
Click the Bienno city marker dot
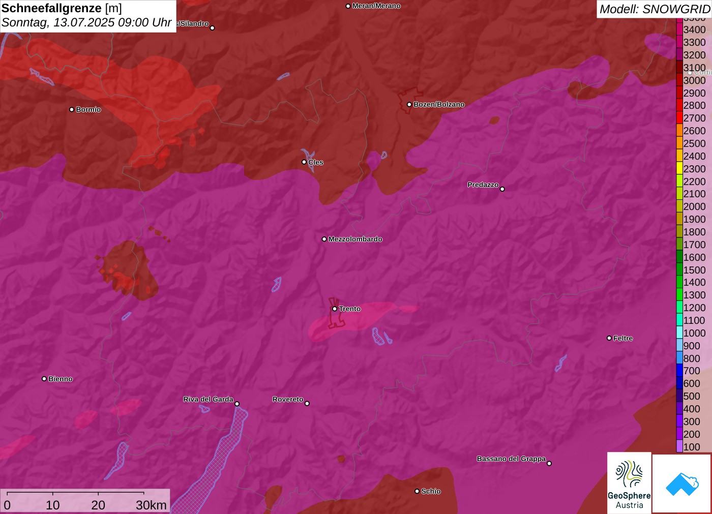44,379
